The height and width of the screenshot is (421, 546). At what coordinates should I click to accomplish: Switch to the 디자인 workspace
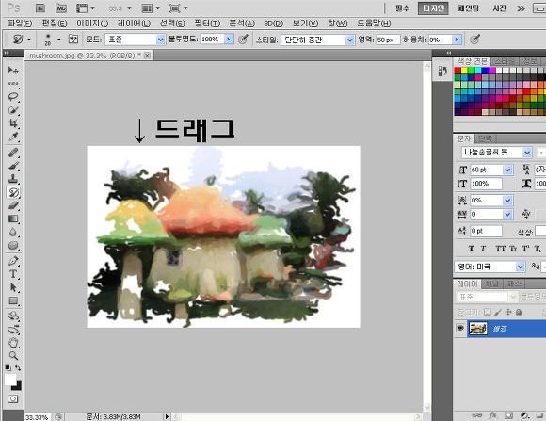click(x=433, y=8)
